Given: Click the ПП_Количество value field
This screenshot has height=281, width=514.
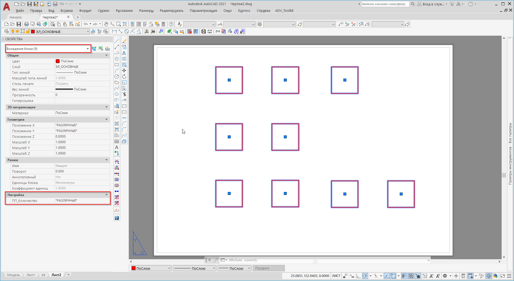Looking at the screenshot, I should click(x=82, y=200).
